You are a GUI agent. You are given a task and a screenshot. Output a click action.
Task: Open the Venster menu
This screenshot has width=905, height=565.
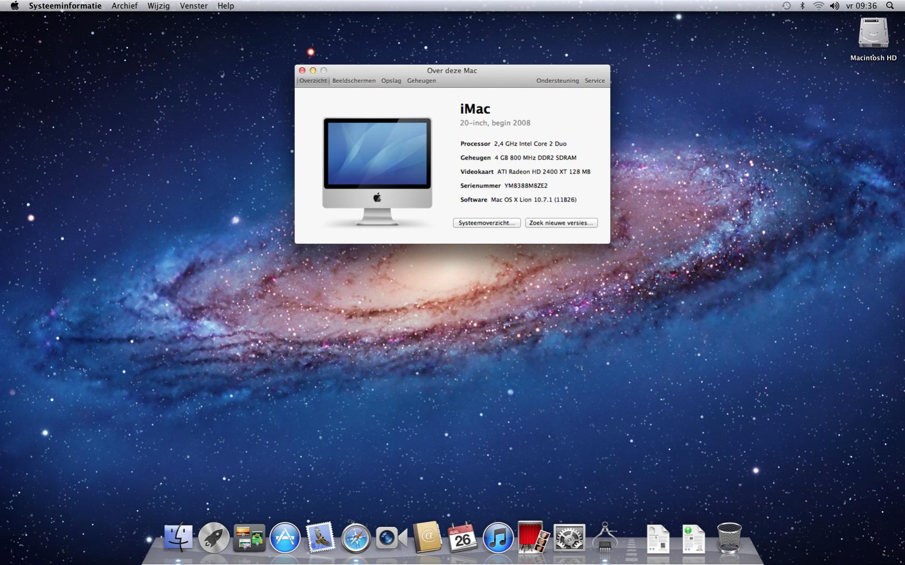click(194, 6)
